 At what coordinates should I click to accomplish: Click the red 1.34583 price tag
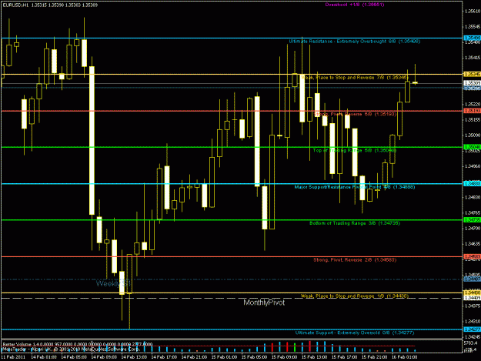coord(472,256)
